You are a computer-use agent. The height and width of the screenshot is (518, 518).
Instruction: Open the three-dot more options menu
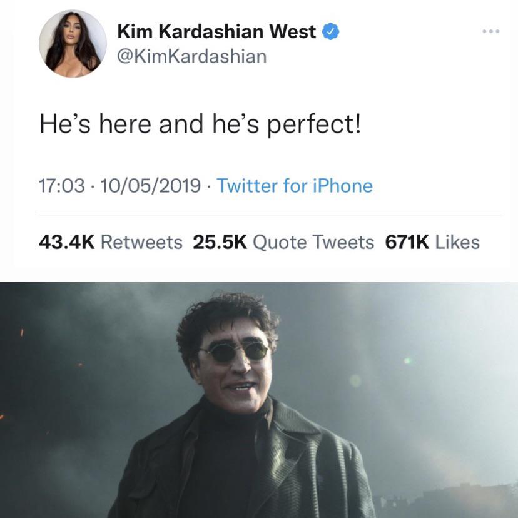(491, 32)
